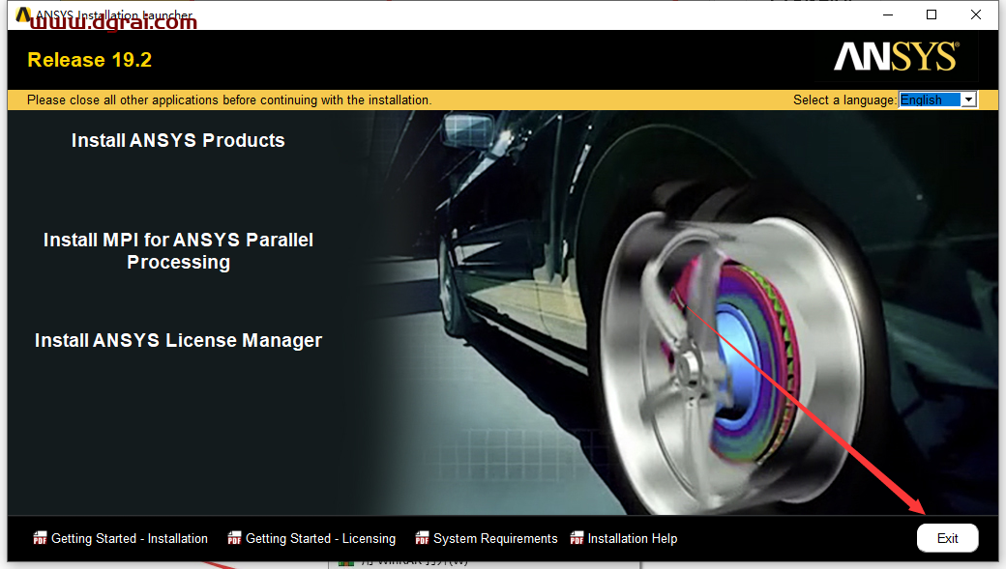Screen dimensions: 1006x569
Task: Minimize the ANSYS Installation Launcher window
Action: [888, 14]
